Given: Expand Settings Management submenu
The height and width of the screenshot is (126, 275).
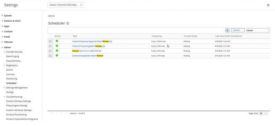Looking at the screenshot, I should [4, 88].
